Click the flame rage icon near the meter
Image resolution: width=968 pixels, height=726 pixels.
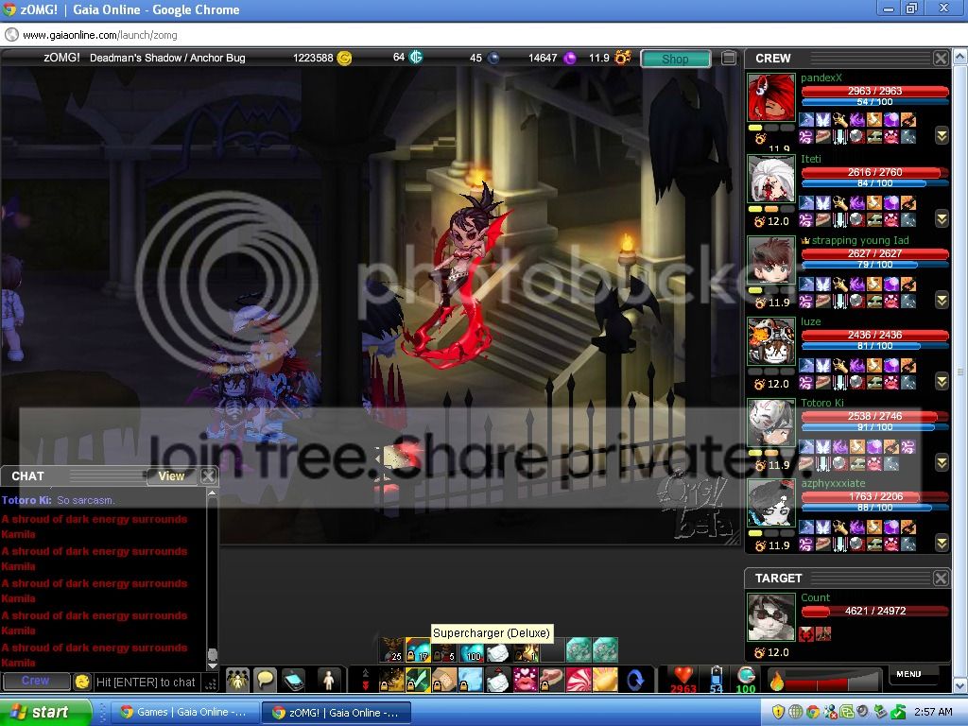(x=776, y=680)
